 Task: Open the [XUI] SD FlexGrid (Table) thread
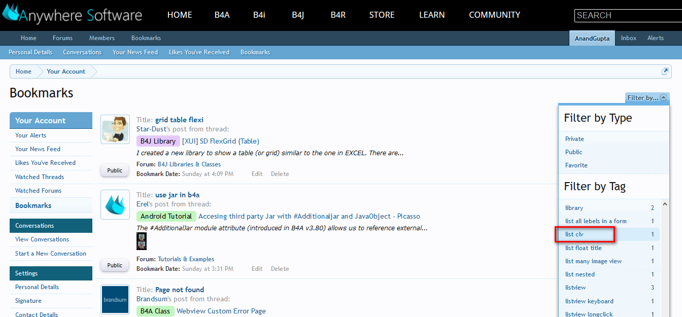click(220, 141)
